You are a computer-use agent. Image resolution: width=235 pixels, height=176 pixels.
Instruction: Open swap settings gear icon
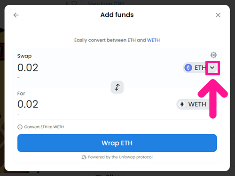pos(213,55)
